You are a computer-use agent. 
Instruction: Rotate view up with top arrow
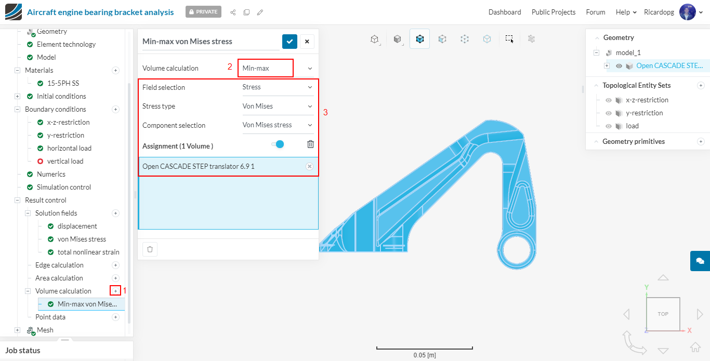[x=663, y=278]
